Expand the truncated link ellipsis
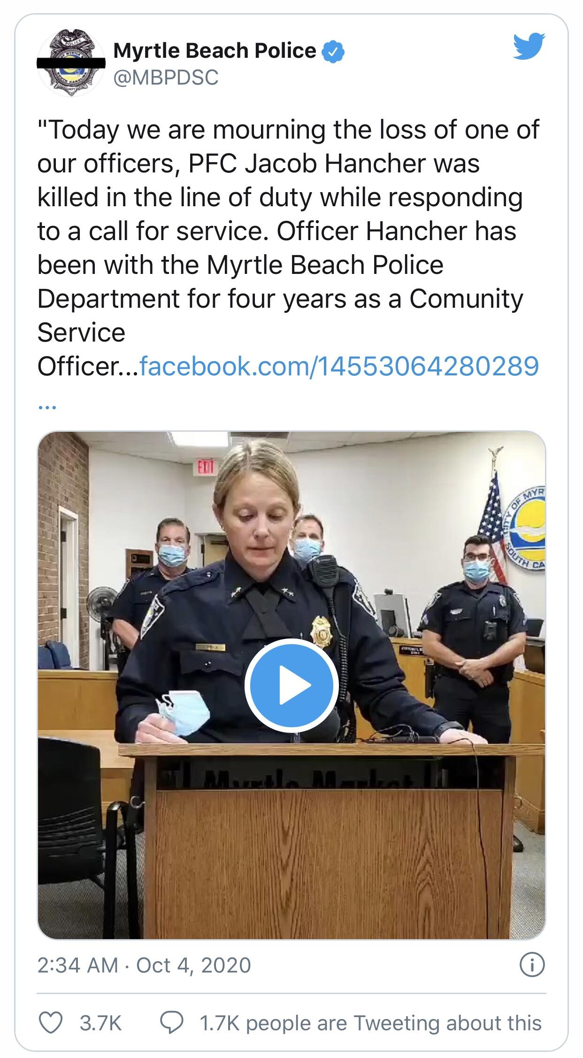 tap(47, 407)
